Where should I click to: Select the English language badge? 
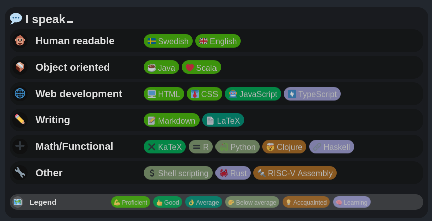pos(218,41)
